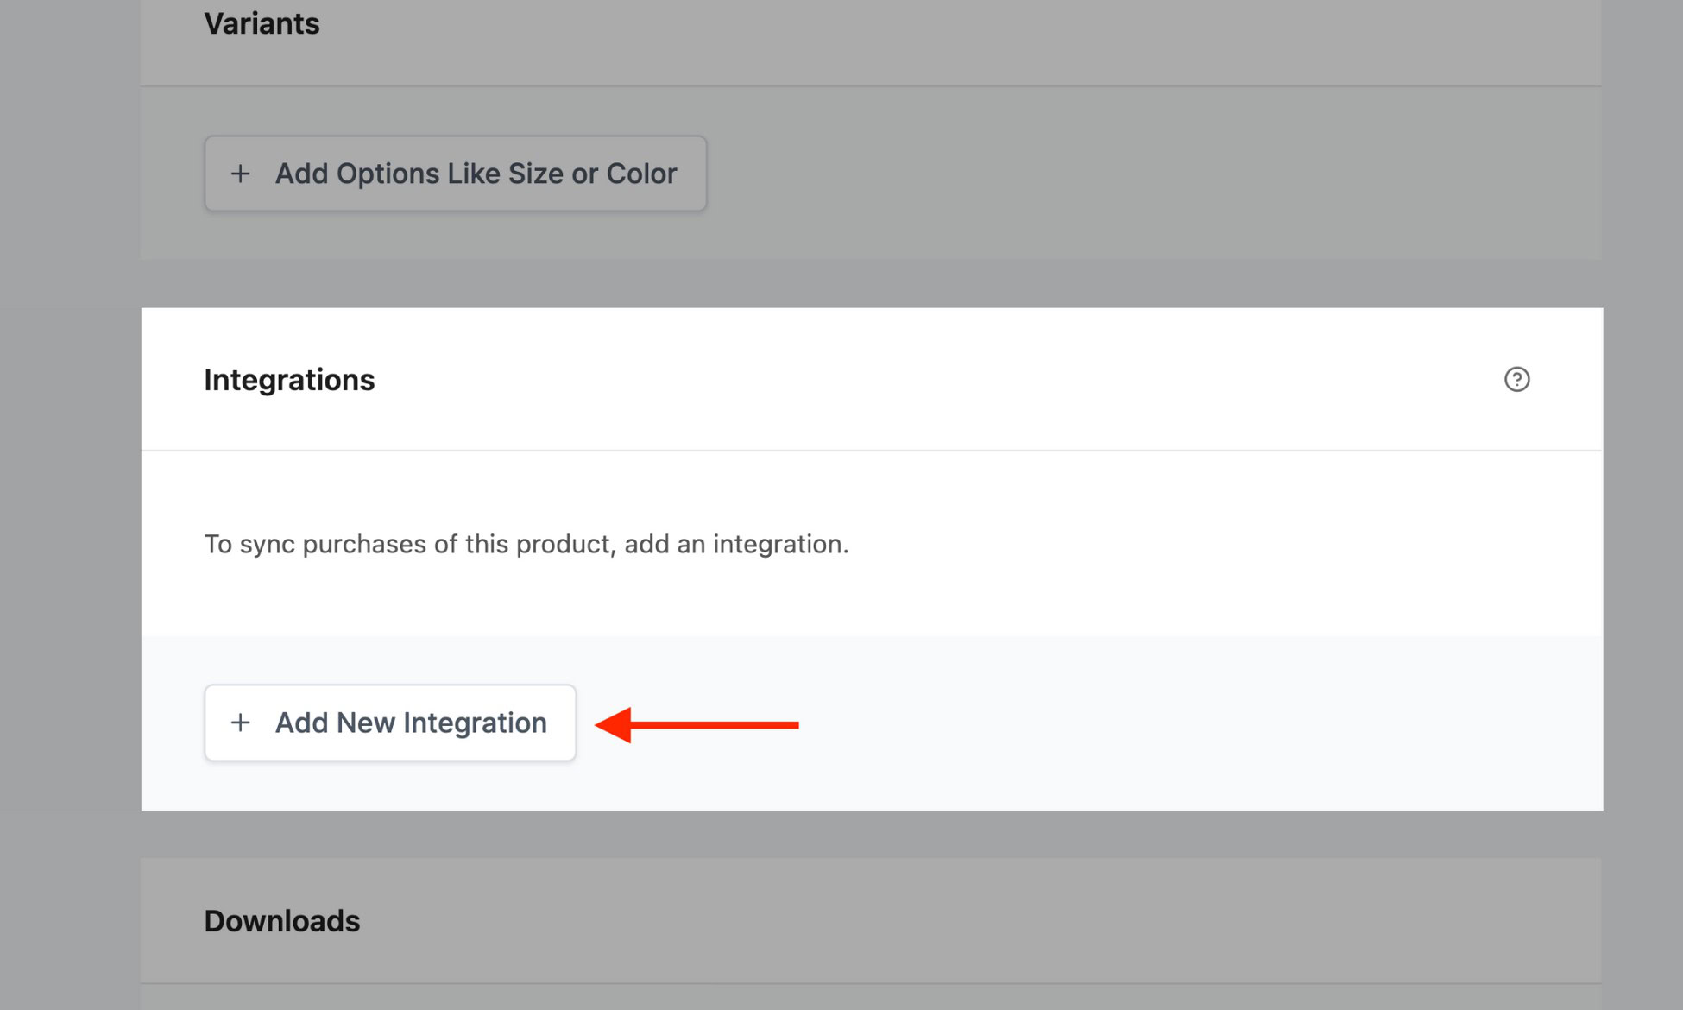Open the Integrations help question mark icon
Screen dimensions: 1683x1010
[x=1516, y=379]
